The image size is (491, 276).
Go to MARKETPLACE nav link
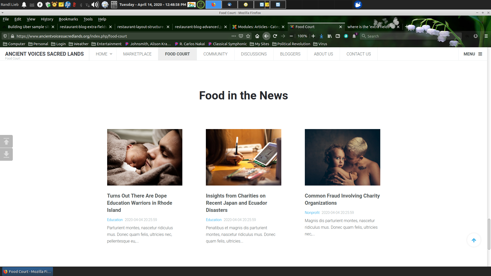(x=137, y=54)
